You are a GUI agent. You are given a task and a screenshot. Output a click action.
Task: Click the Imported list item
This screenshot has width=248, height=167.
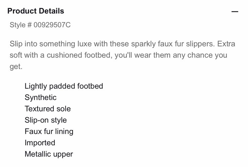tap(40, 143)
